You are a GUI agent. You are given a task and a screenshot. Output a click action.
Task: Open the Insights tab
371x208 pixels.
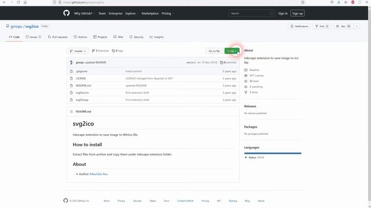[157, 37]
